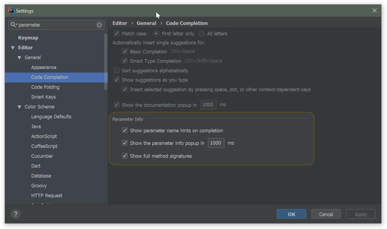Click the General breadcrumb in the header
This screenshot has height=229, width=387.
[x=146, y=23]
